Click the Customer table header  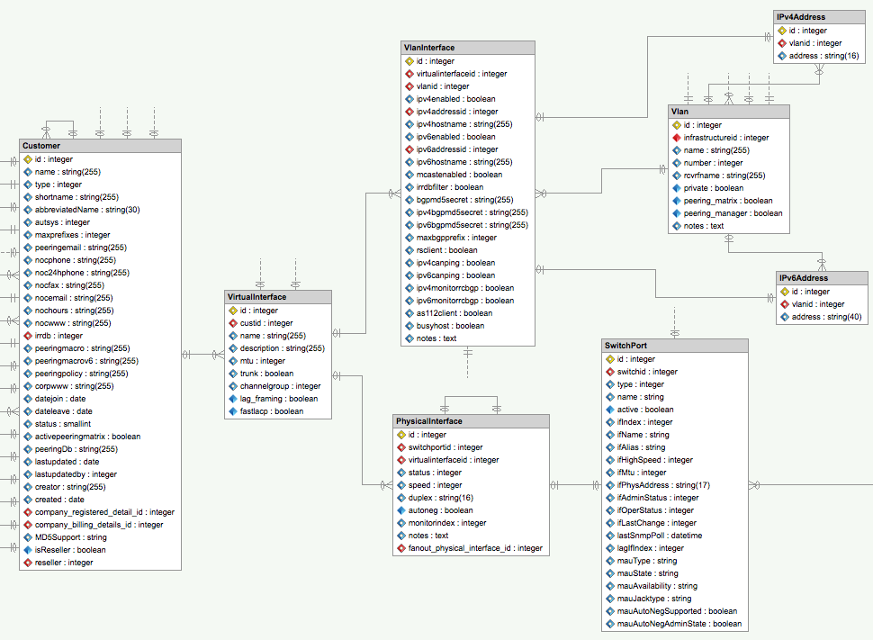pyautogui.click(x=100, y=146)
